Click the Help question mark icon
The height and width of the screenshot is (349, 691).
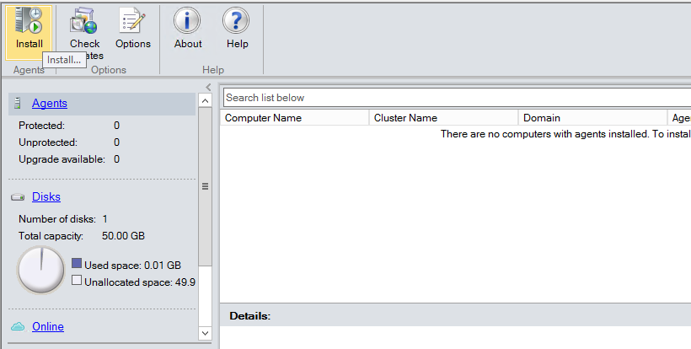coord(237,21)
